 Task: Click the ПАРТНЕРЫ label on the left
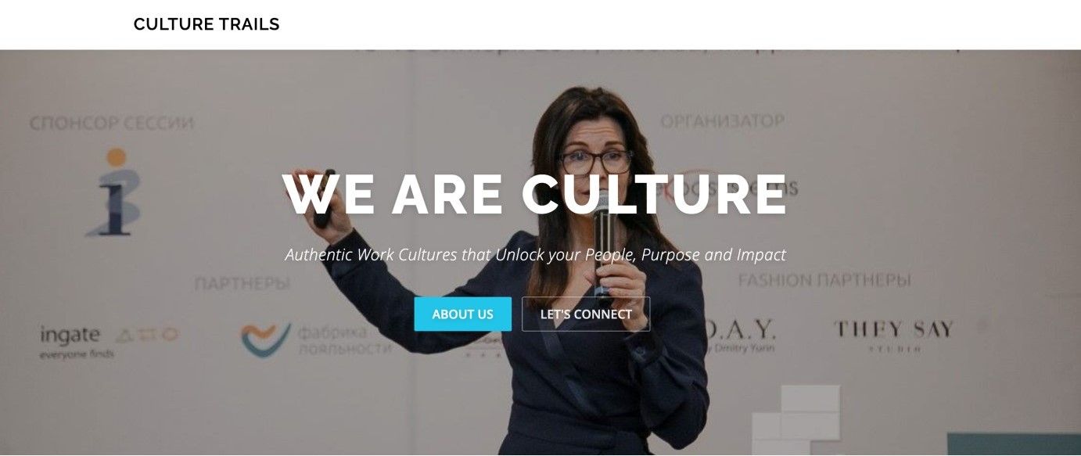242,284
